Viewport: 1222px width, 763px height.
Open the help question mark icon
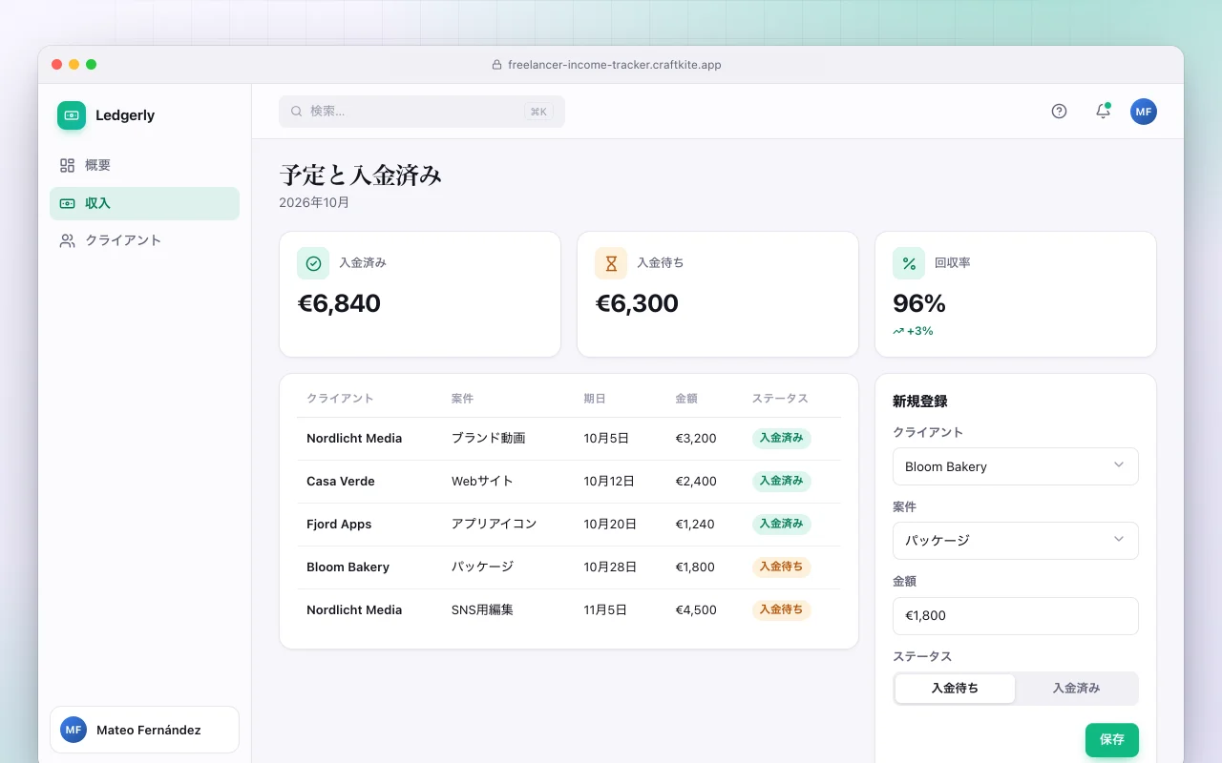(1059, 112)
